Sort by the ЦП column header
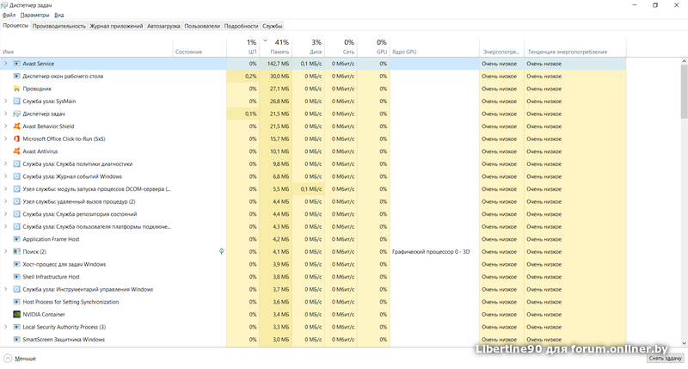688x369 pixels. (x=251, y=47)
